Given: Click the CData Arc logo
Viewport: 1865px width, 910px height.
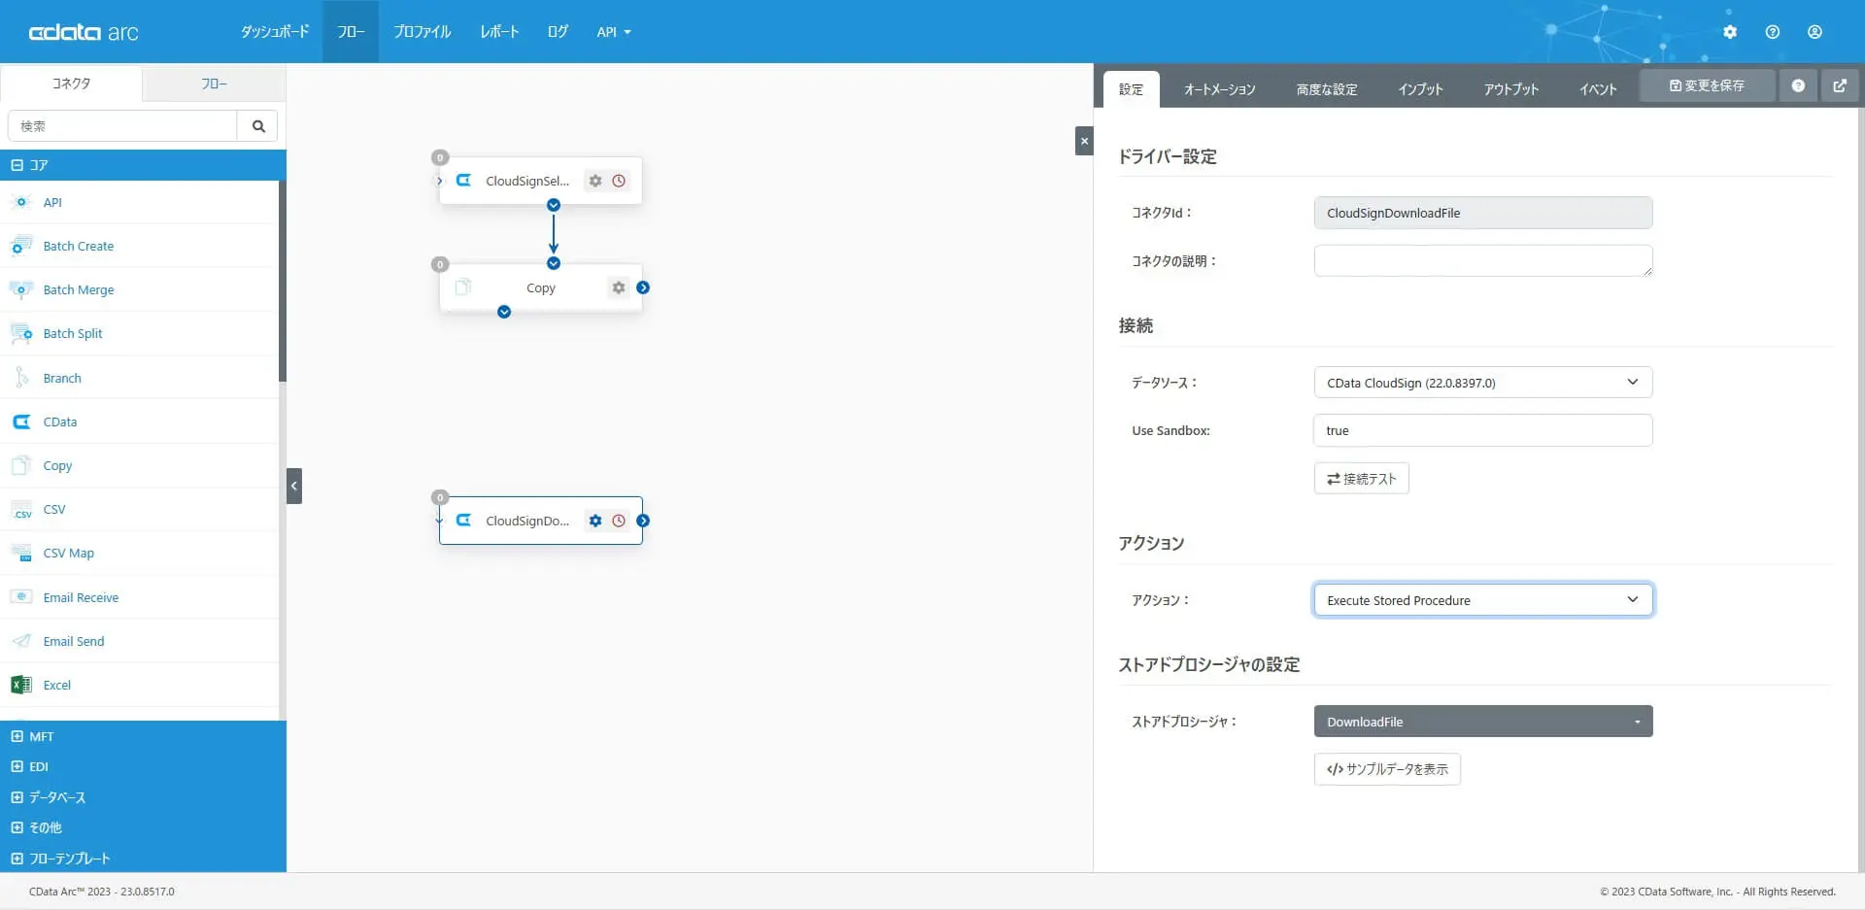Looking at the screenshot, I should (x=84, y=32).
